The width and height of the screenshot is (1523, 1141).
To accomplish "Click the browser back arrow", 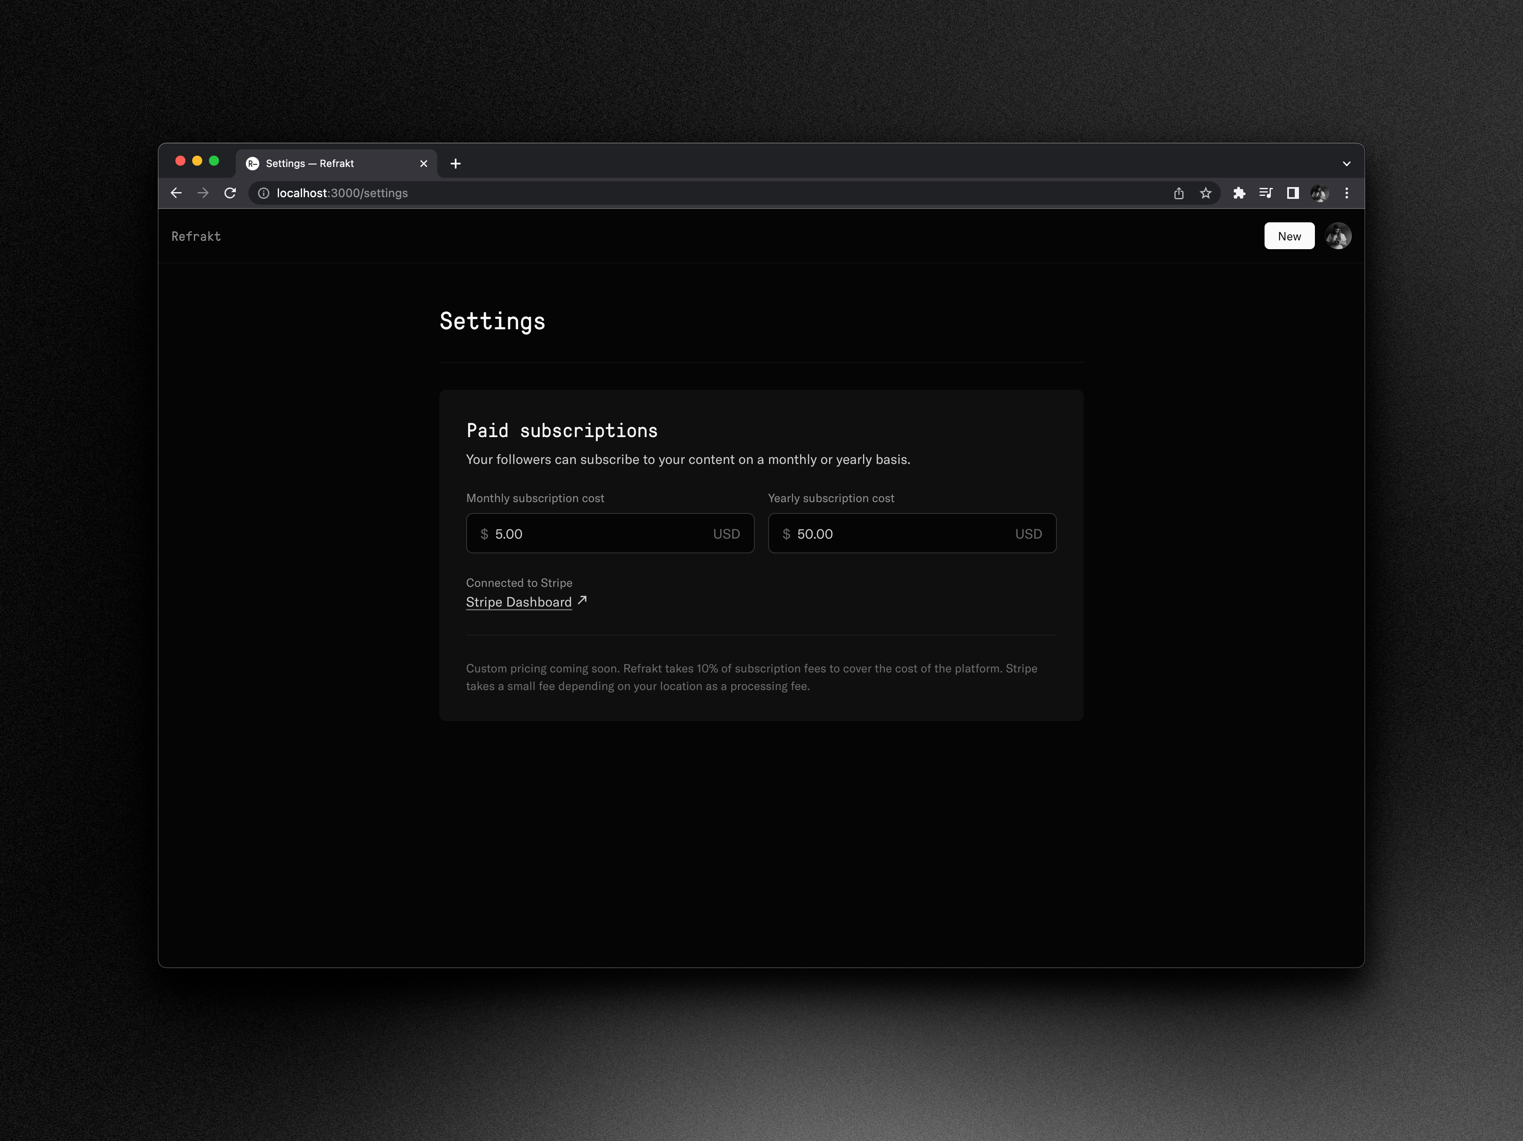I will pos(176,193).
